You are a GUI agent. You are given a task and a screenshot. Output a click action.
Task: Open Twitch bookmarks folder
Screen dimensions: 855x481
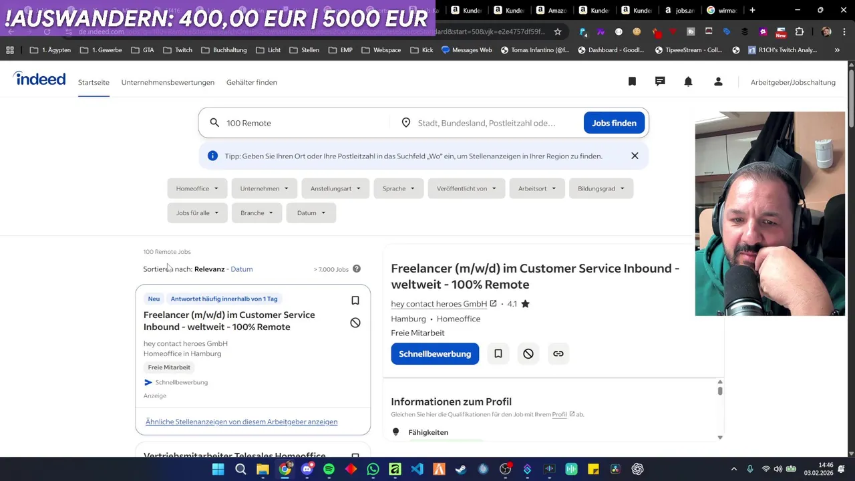tap(178, 50)
